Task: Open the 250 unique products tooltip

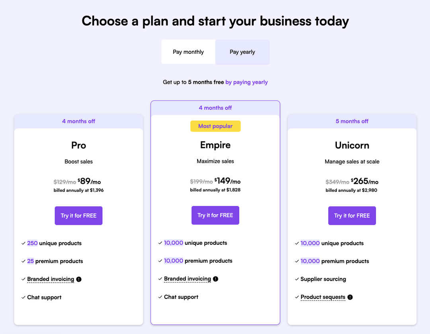Action: coord(32,243)
